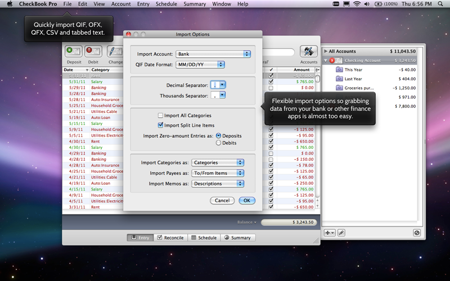Select the Debits radio button
Screen dimensions: 450x281
pyautogui.click(x=218, y=143)
